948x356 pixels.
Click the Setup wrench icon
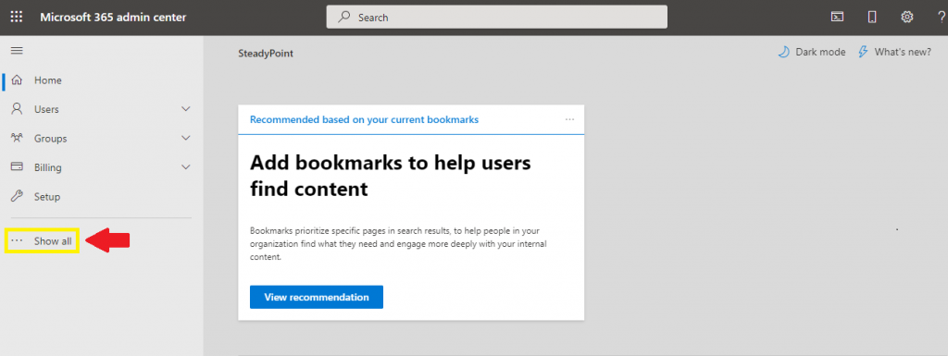point(17,196)
